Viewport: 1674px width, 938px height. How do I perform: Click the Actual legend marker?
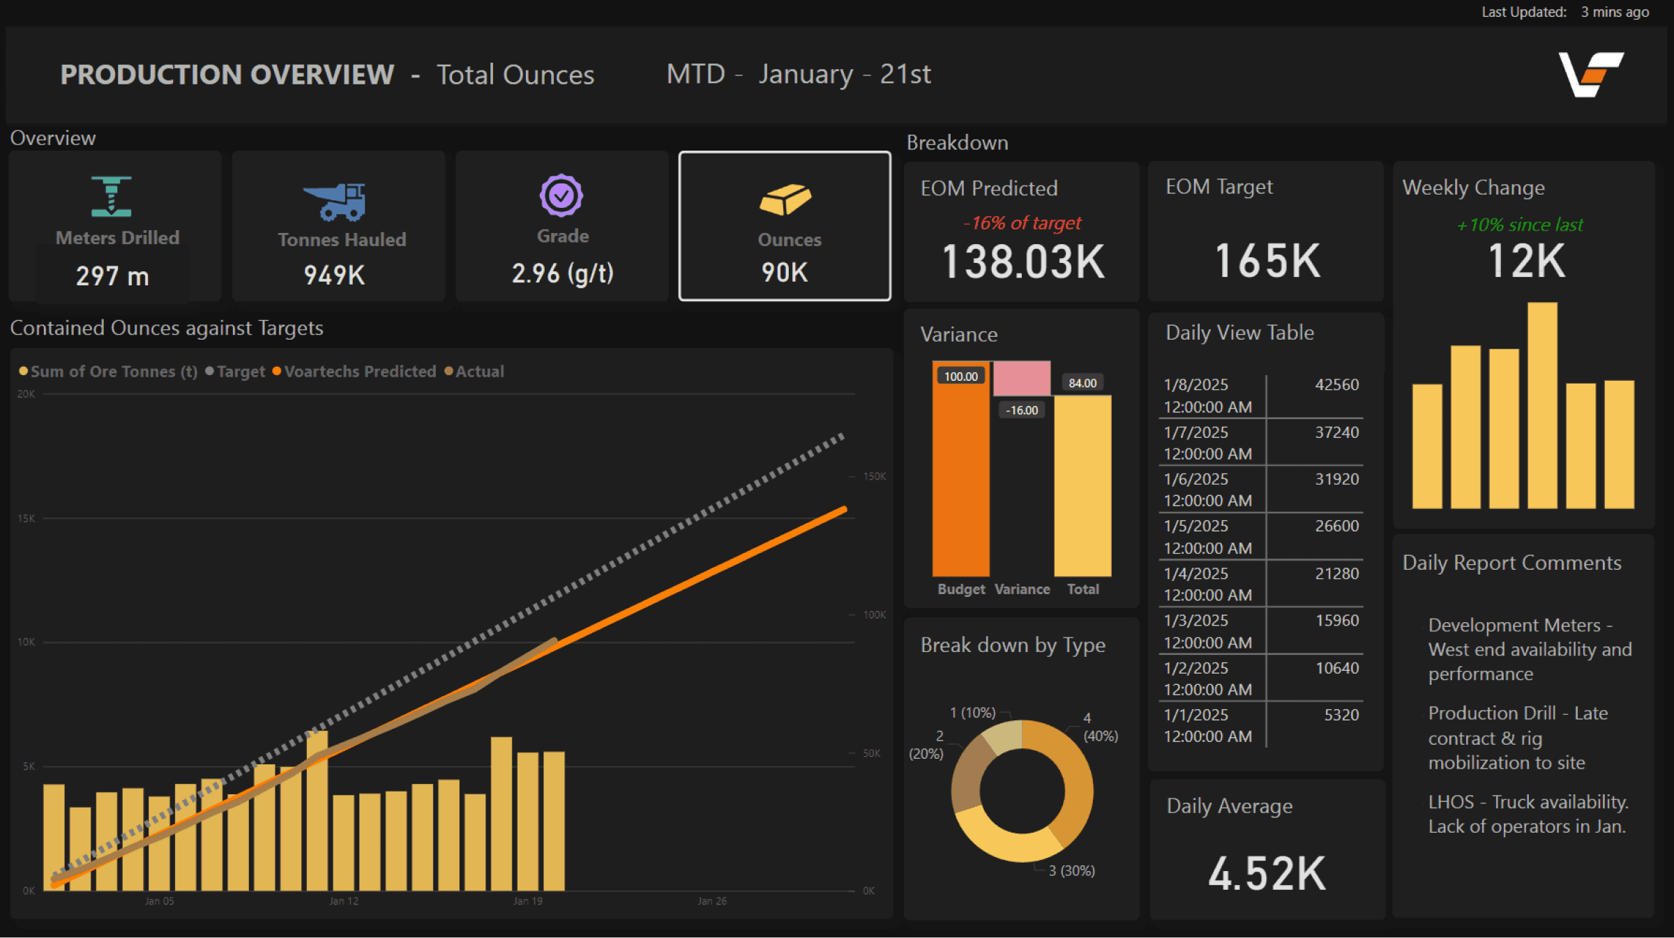(448, 371)
